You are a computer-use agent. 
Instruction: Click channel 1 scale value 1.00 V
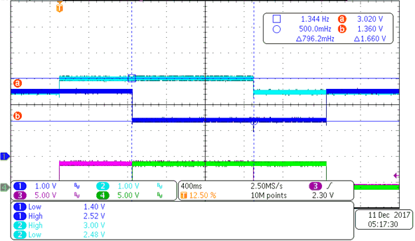(46, 187)
